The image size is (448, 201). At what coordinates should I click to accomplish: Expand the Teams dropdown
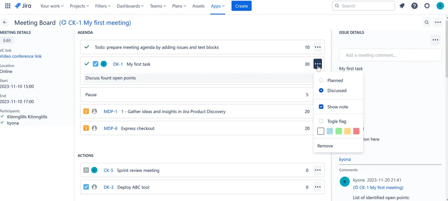[x=159, y=6]
